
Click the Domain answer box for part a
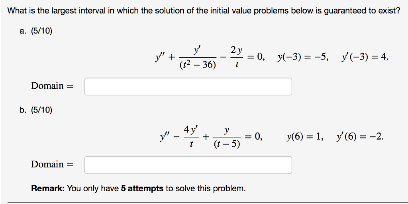click(188, 86)
